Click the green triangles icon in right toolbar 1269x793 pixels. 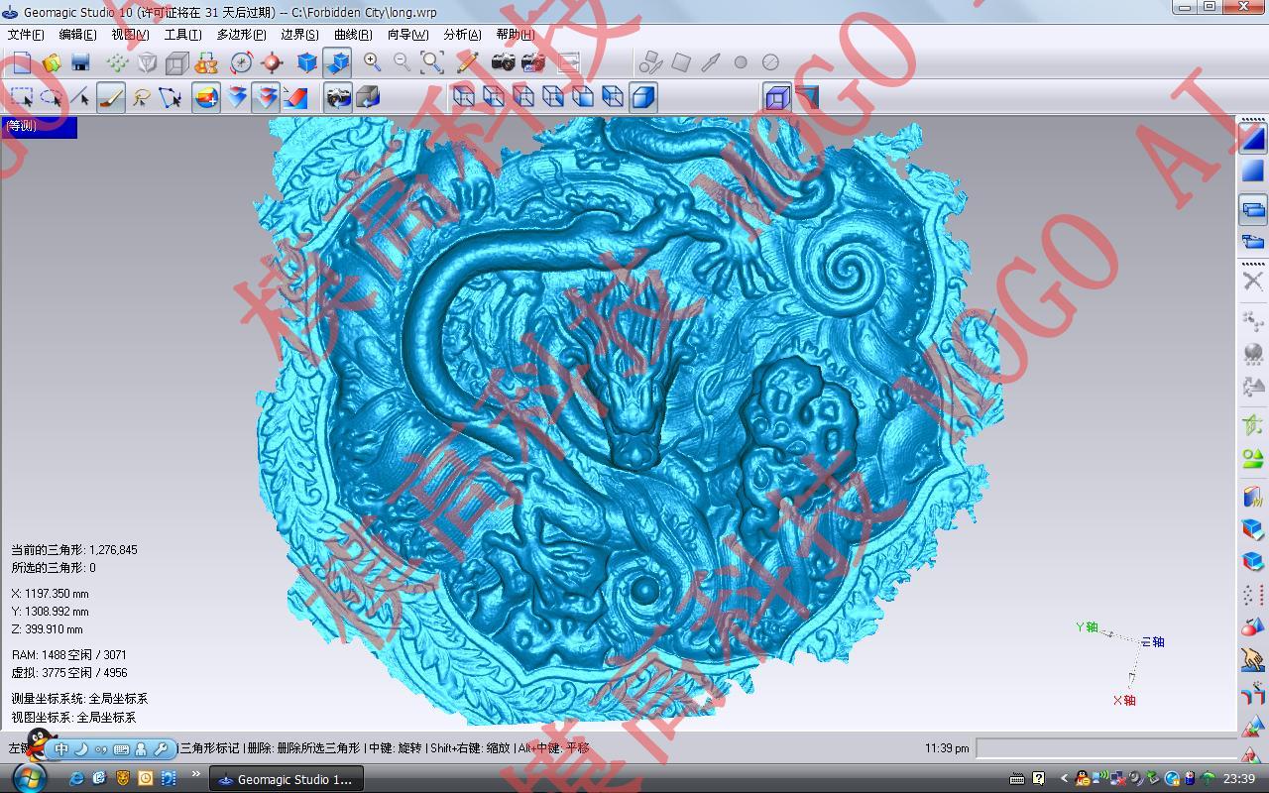click(1253, 458)
